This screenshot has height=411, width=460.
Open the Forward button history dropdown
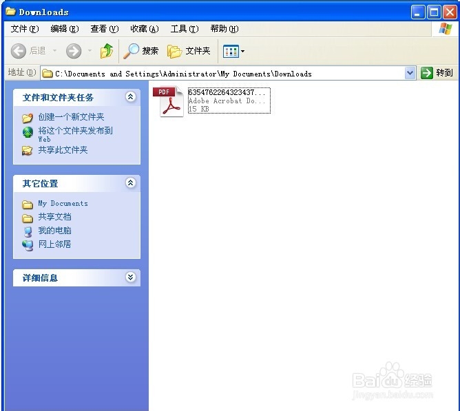90,51
